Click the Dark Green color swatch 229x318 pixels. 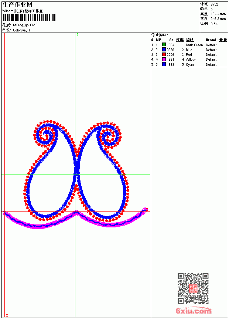164,45
